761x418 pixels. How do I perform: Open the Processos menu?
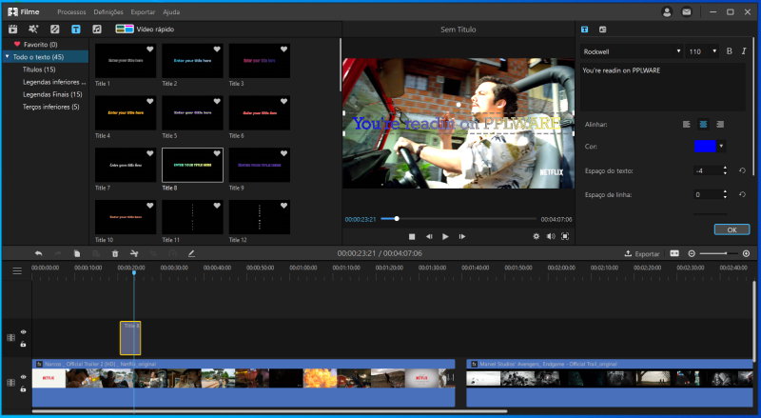click(71, 12)
